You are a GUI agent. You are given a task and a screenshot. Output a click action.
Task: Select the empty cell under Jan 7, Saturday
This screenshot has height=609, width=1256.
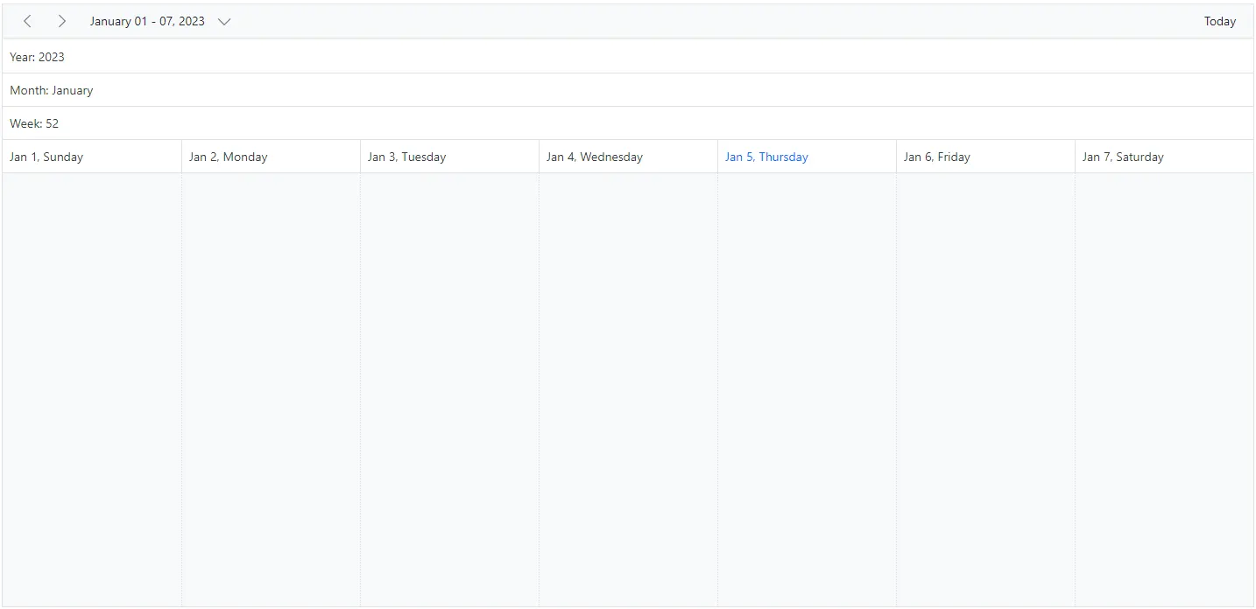(x=1164, y=389)
